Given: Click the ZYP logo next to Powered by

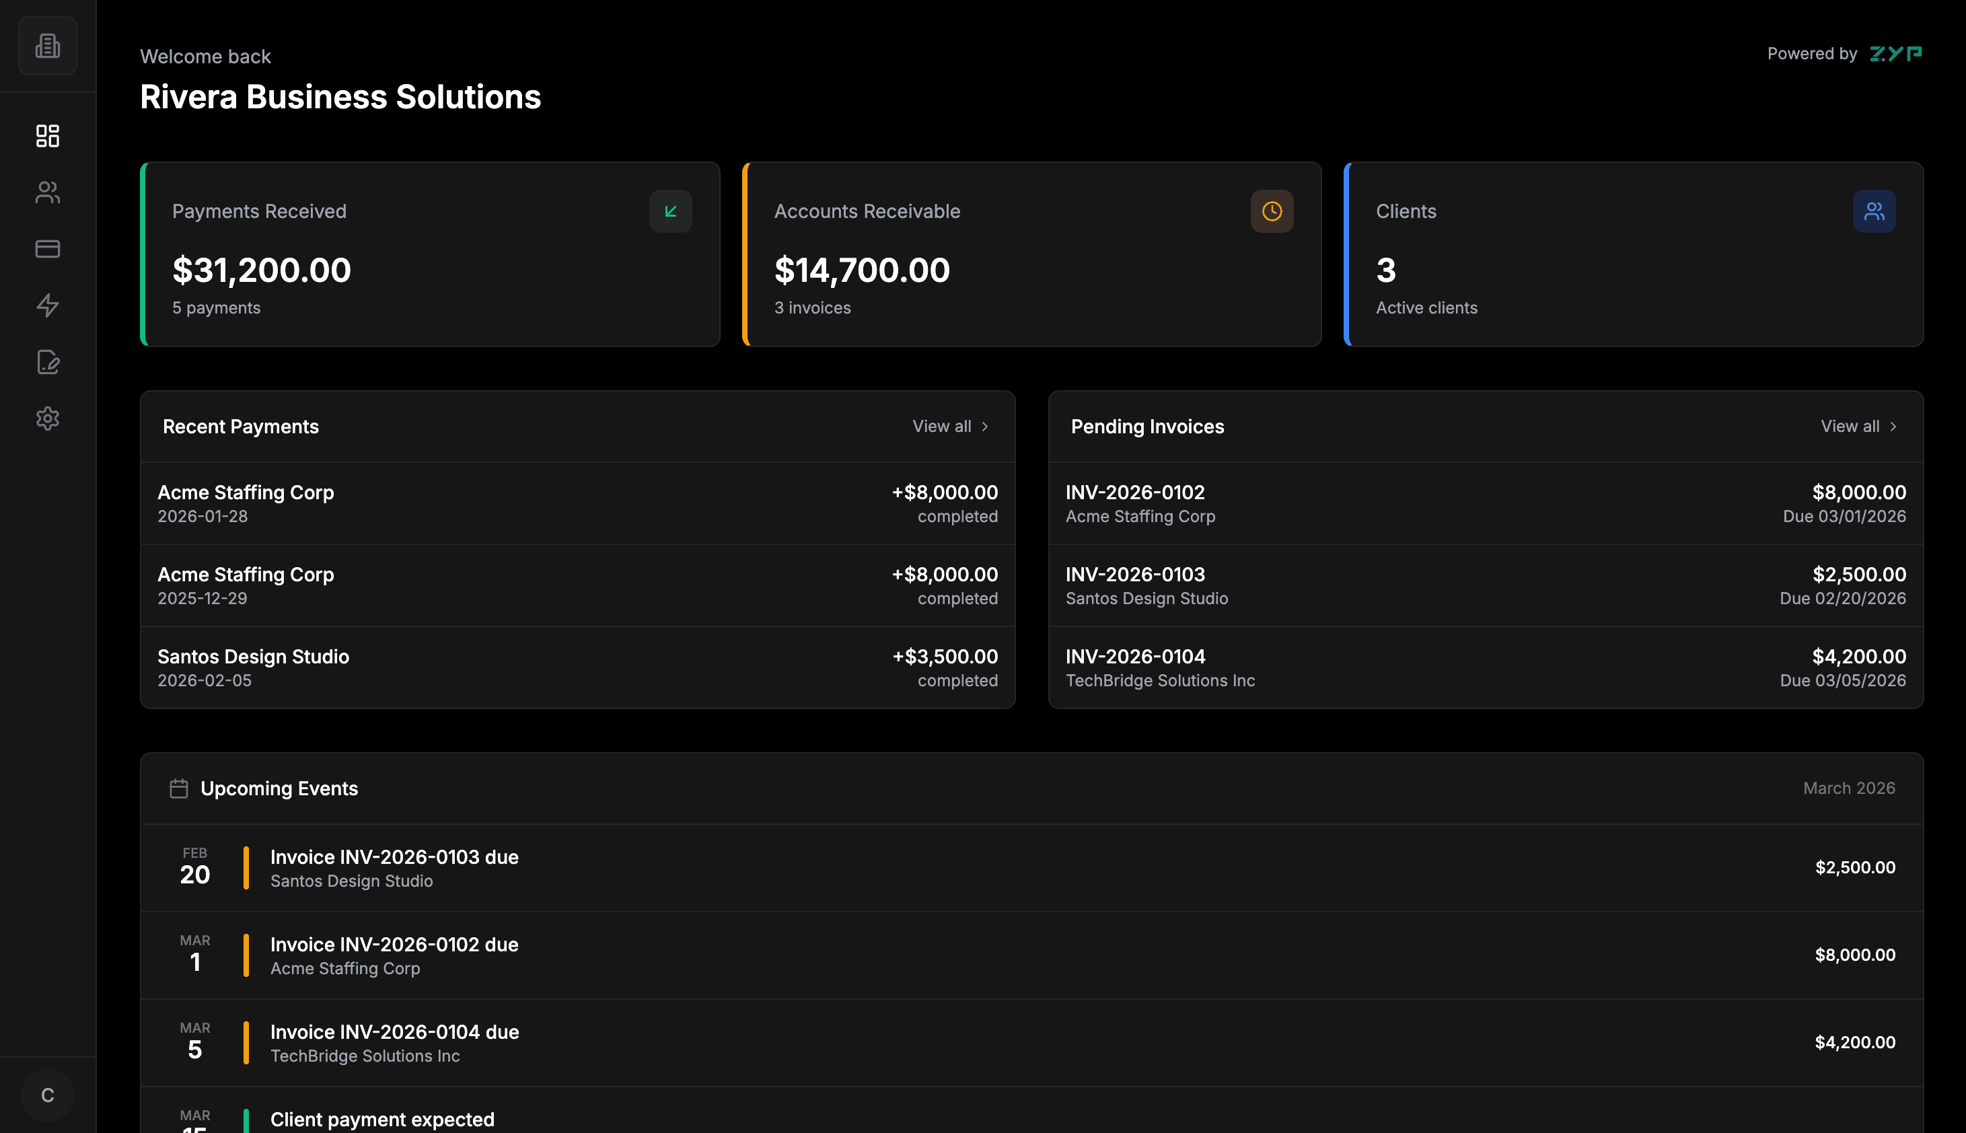Looking at the screenshot, I should [1897, 54].
